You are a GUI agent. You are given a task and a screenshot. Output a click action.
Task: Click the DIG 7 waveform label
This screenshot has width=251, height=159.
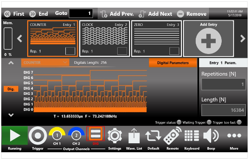tap(28, 72)
